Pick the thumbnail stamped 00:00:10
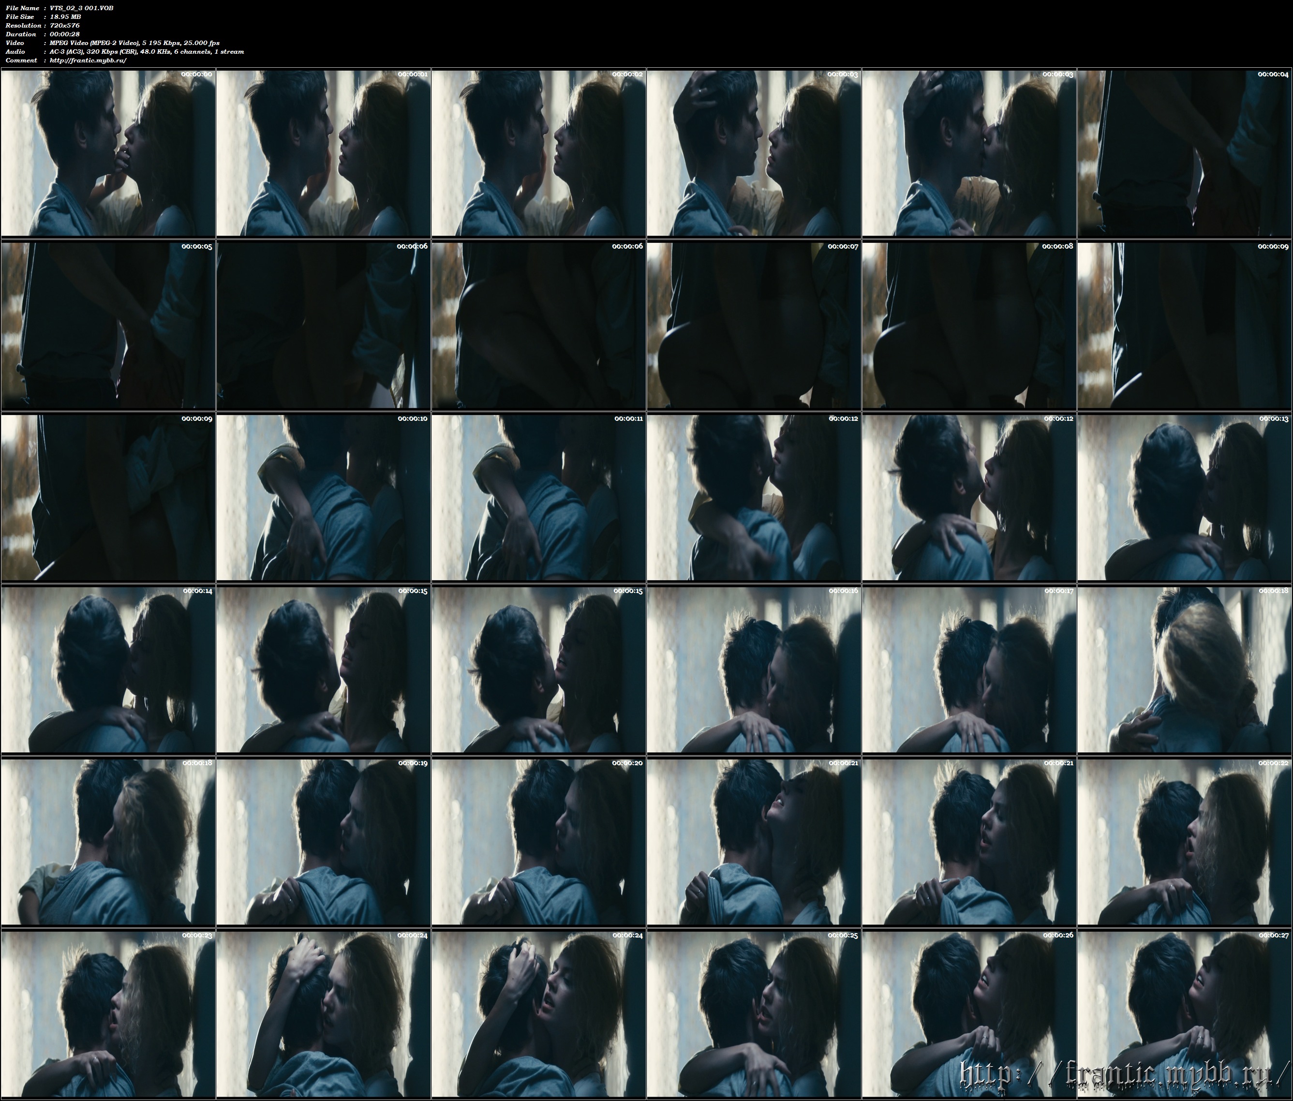 point(323,497)
